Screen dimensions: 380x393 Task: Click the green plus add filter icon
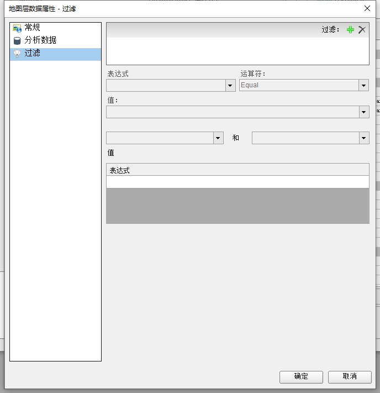(350, 30)
